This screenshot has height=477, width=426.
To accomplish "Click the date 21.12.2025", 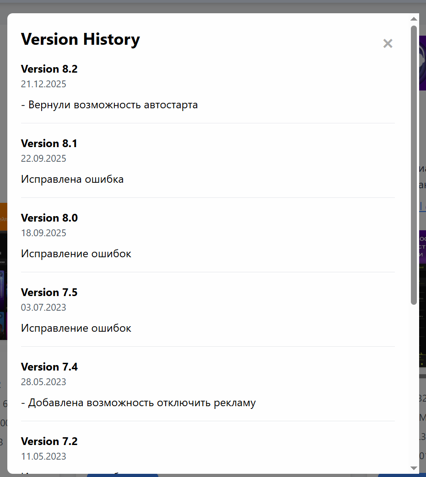I will [43, 84].
